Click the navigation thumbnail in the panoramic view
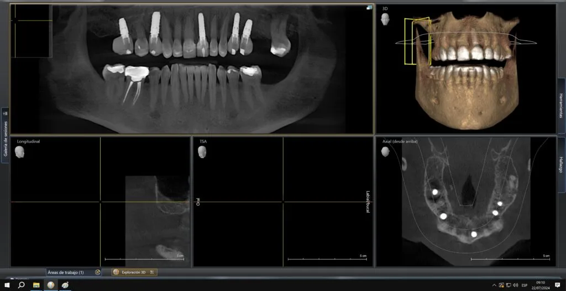This screenshot has height=291, width=566. (32, 30)
